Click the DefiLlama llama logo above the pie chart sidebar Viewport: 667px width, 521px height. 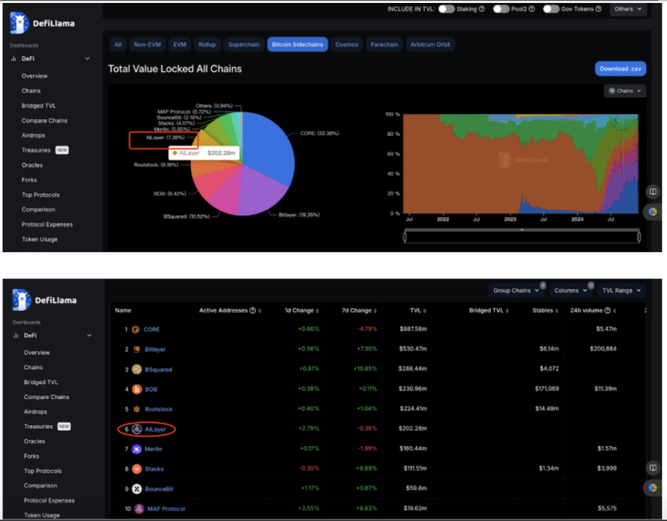(19, 23)
